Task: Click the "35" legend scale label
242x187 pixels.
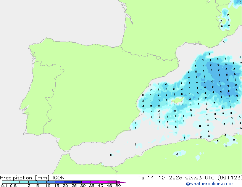Action: tap(92, 185)
